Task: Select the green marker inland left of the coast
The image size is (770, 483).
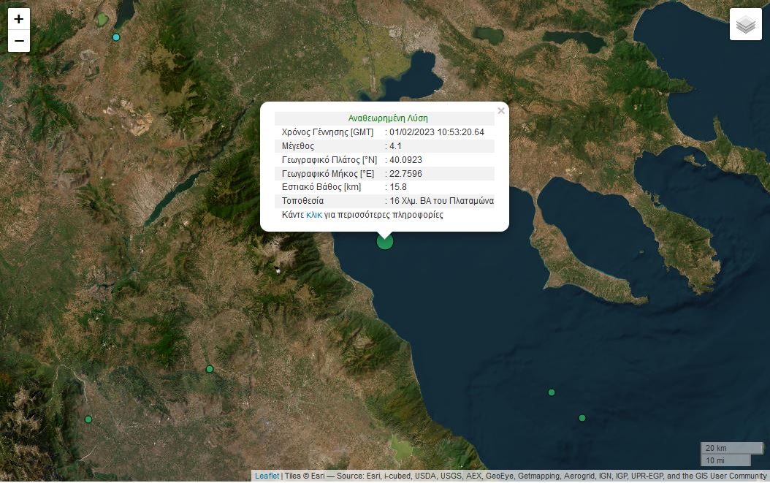Action: point(210,369)
